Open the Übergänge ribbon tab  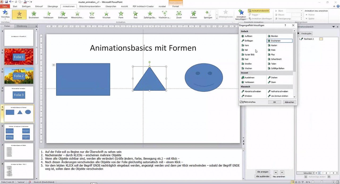click(53, 6)
